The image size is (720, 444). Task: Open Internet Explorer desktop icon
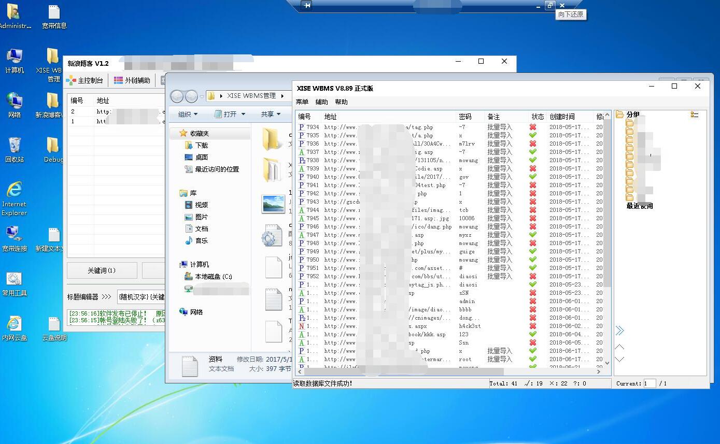(15, 199)
